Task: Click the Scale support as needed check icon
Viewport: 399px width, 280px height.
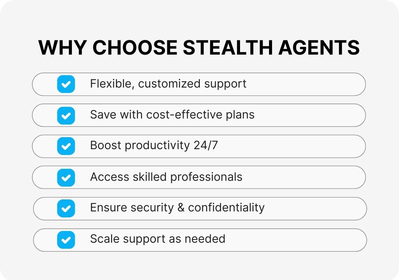Action: (x=66, y=240)
